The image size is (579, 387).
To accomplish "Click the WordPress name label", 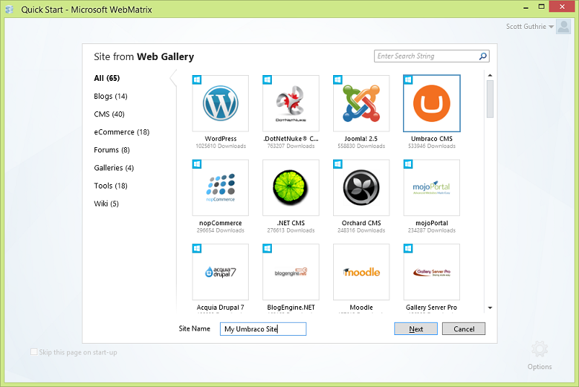I will (x=221, y=139).
